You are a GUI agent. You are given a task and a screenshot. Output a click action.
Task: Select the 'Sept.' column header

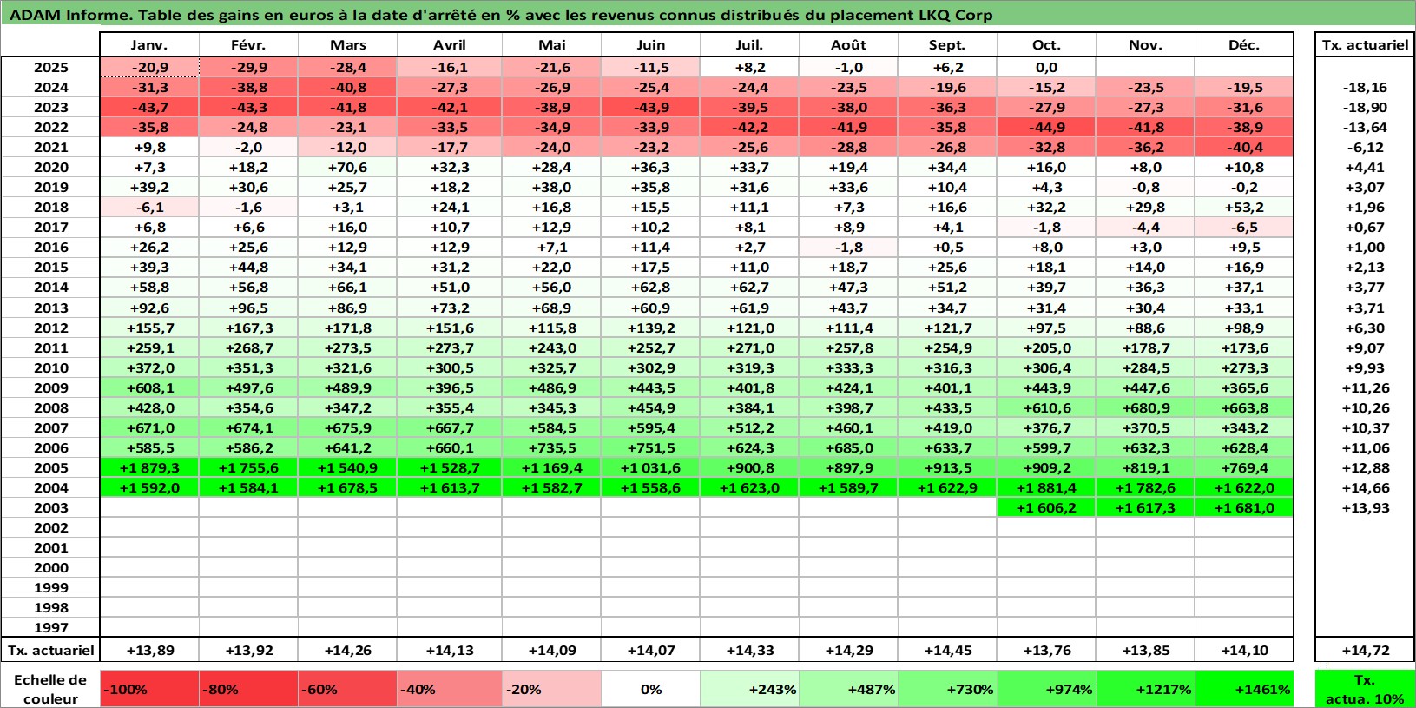(947, 45)
